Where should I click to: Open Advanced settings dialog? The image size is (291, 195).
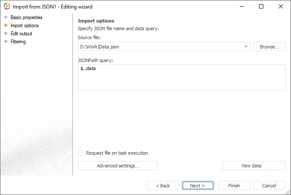(118, 166)
